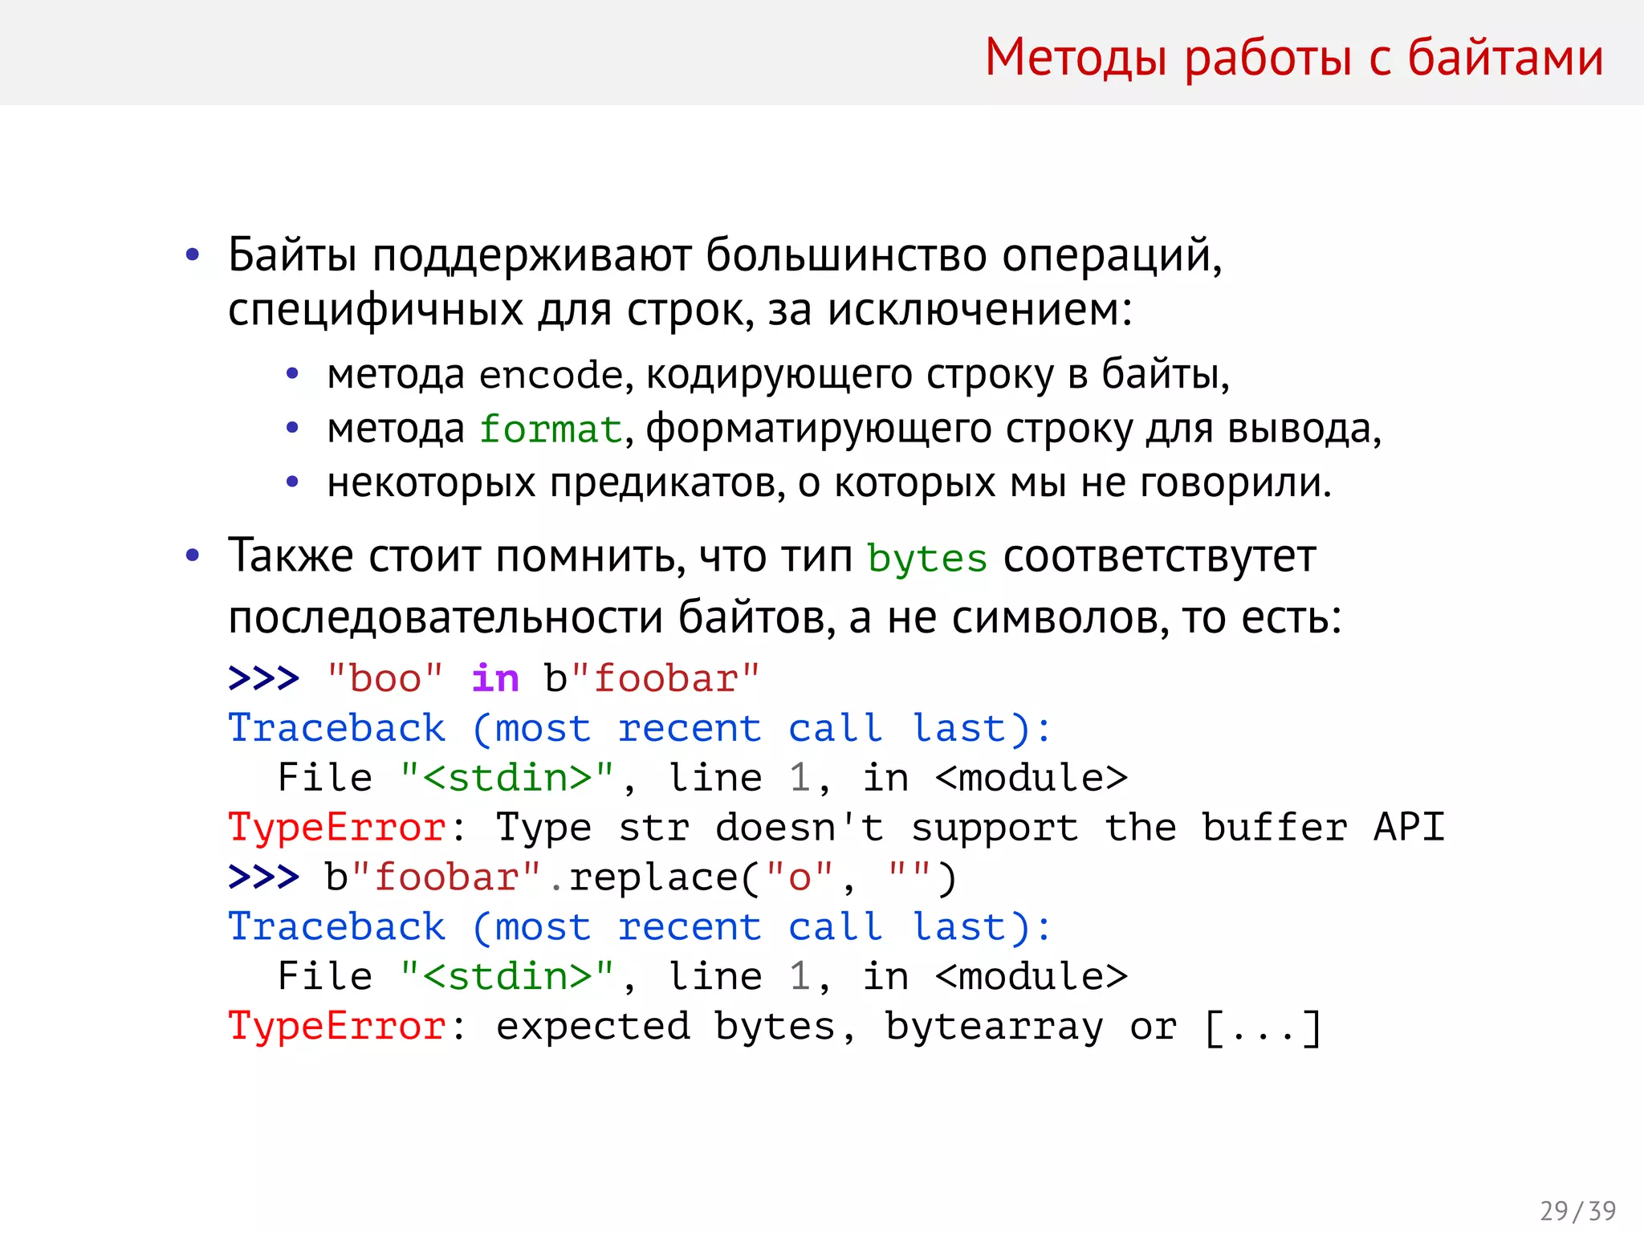Select the word 'encode' in the first sub-bullet
Screen dimensions: 1644x1233
coord(551,375)
